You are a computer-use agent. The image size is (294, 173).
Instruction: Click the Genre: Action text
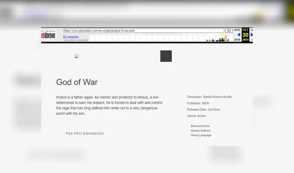pos(196,116)
